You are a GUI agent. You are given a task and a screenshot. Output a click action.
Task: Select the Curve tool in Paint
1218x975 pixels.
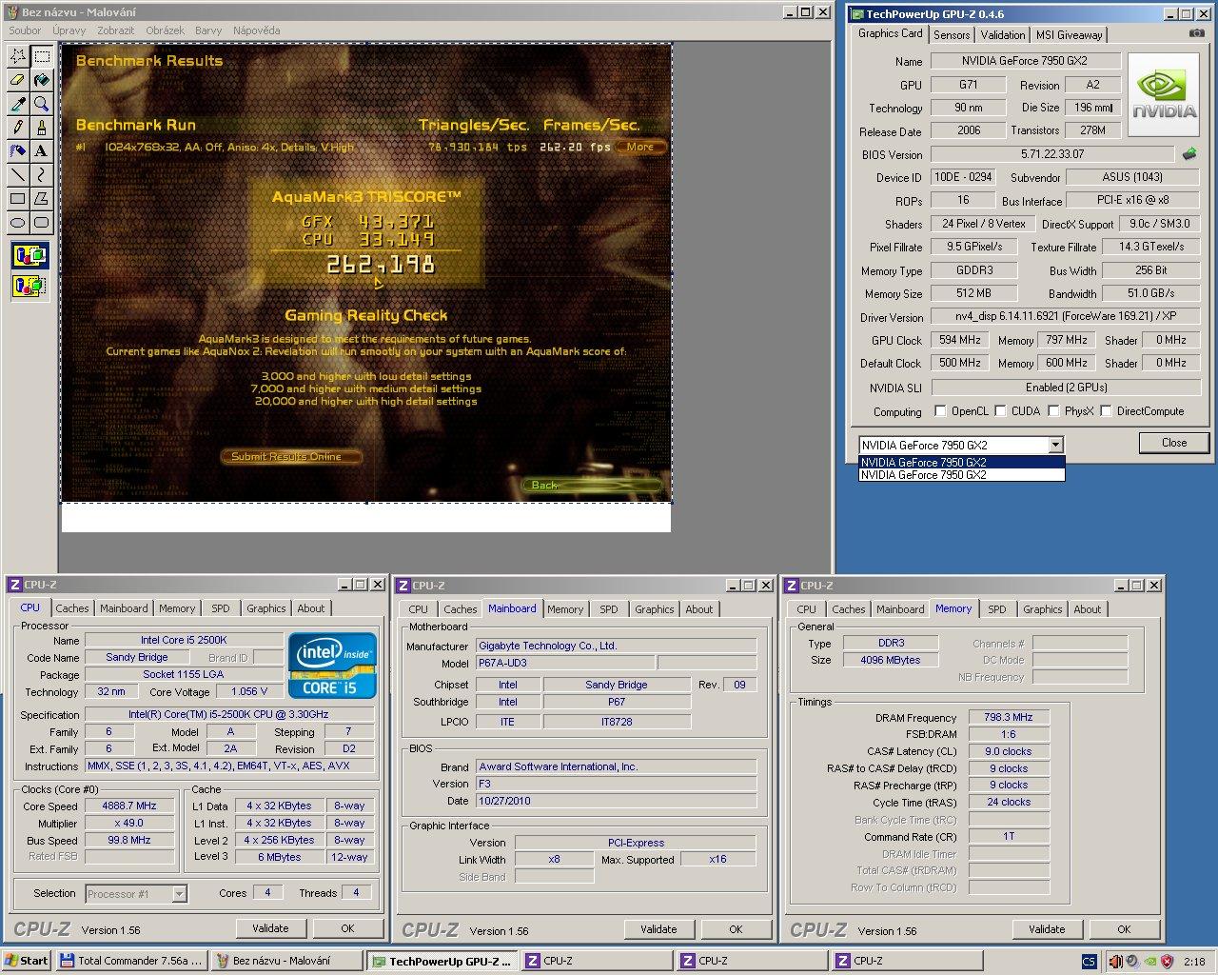point(42,175)
